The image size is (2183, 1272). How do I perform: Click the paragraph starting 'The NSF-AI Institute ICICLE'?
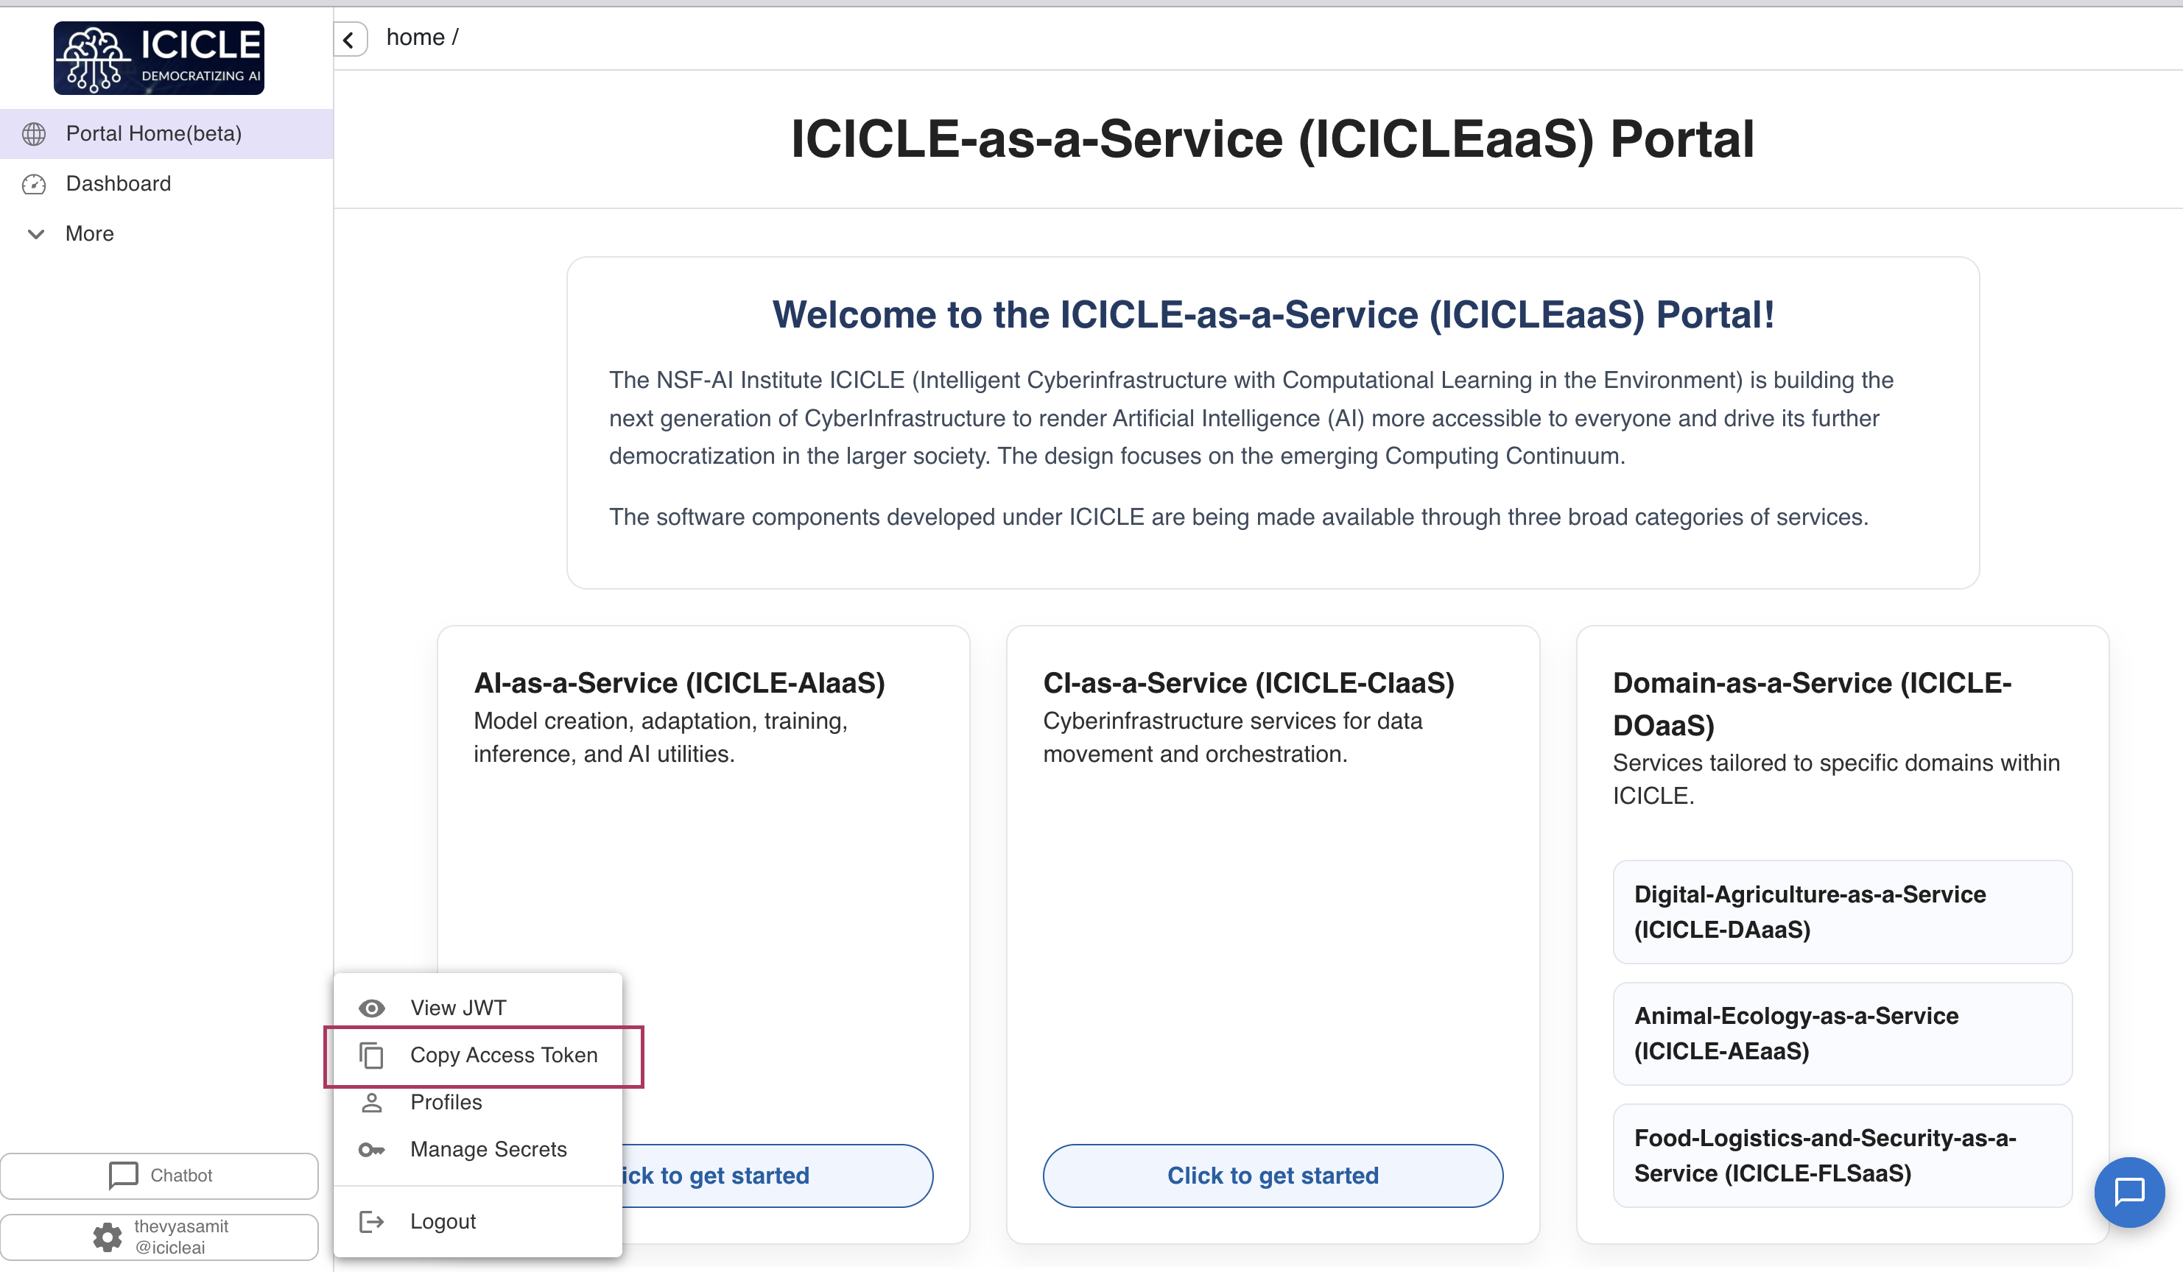[x=1251, y=418]
